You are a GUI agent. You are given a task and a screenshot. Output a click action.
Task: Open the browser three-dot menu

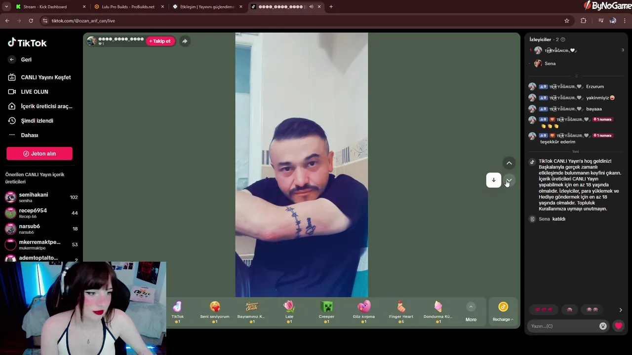point(625,21)
